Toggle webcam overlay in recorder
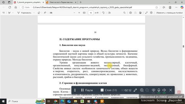 (x=153, y=90)
